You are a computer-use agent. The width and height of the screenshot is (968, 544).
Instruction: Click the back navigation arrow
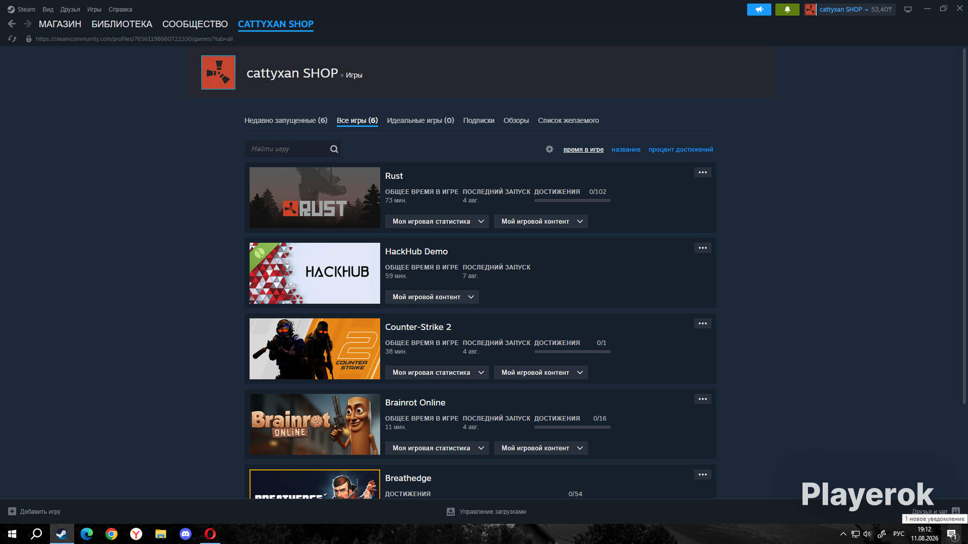pos(11,24)
